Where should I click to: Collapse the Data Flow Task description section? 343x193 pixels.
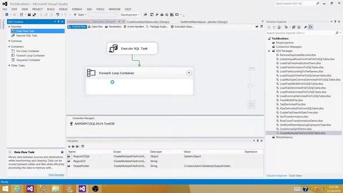(x=10, y=152)
